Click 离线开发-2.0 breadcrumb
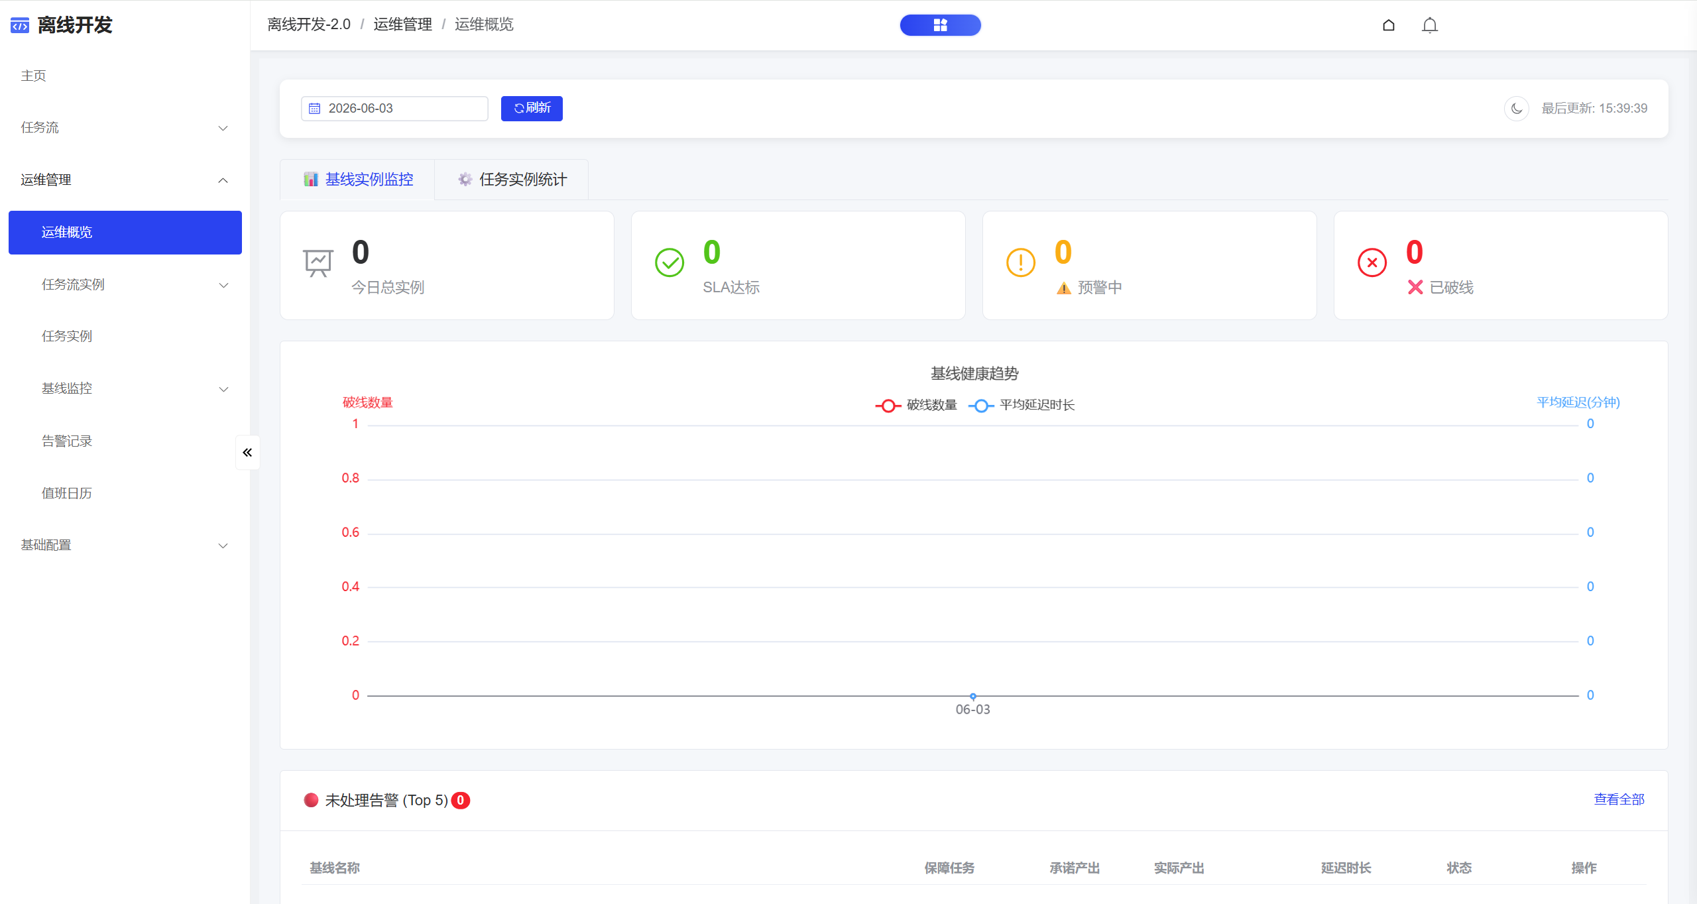Image resolution: width=1697 pixels, height=904 pixels. (x=309, y=25)
